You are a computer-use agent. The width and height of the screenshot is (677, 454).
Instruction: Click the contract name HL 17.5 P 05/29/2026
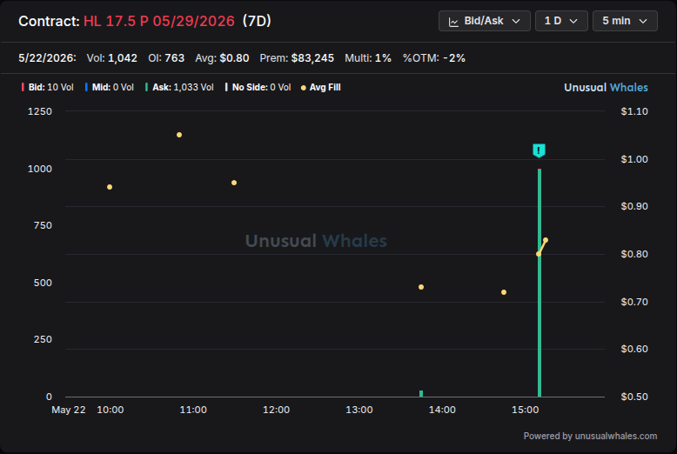click(159, 21)
